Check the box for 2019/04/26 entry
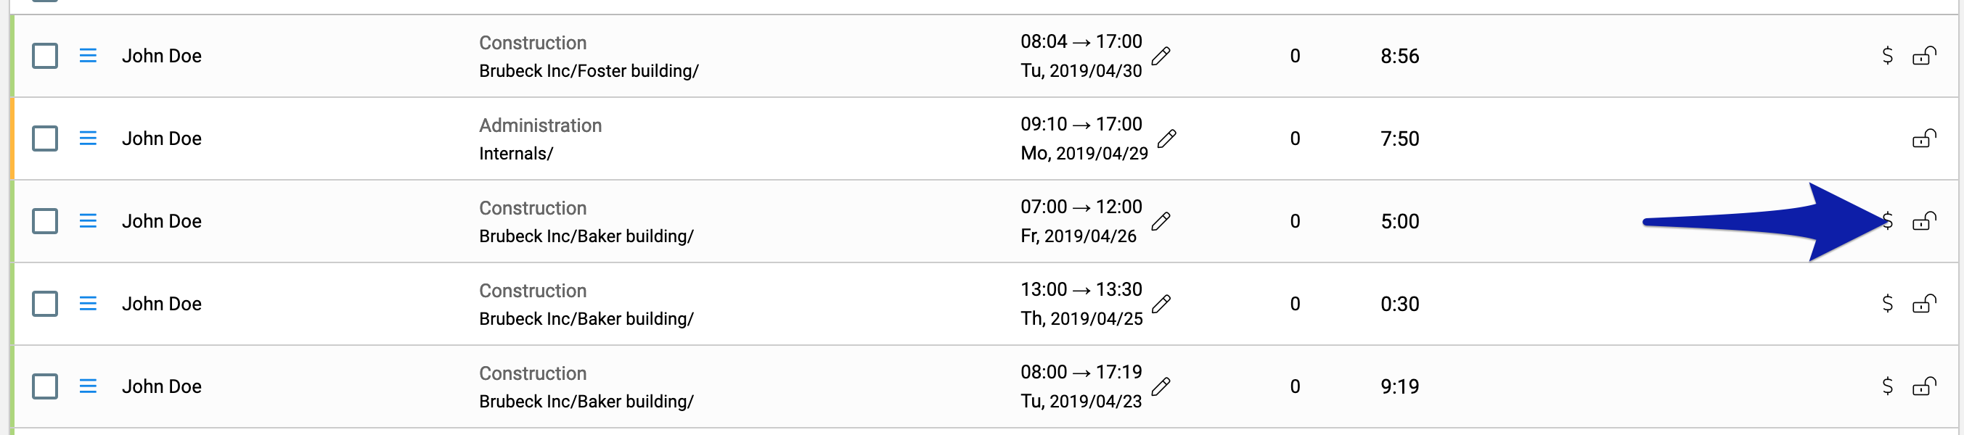 pos(45,221)
